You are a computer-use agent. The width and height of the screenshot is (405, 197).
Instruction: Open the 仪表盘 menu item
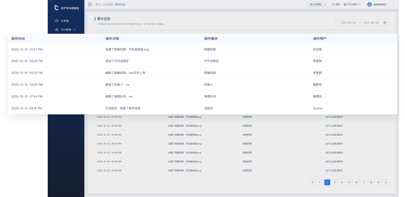coord(65,21)
